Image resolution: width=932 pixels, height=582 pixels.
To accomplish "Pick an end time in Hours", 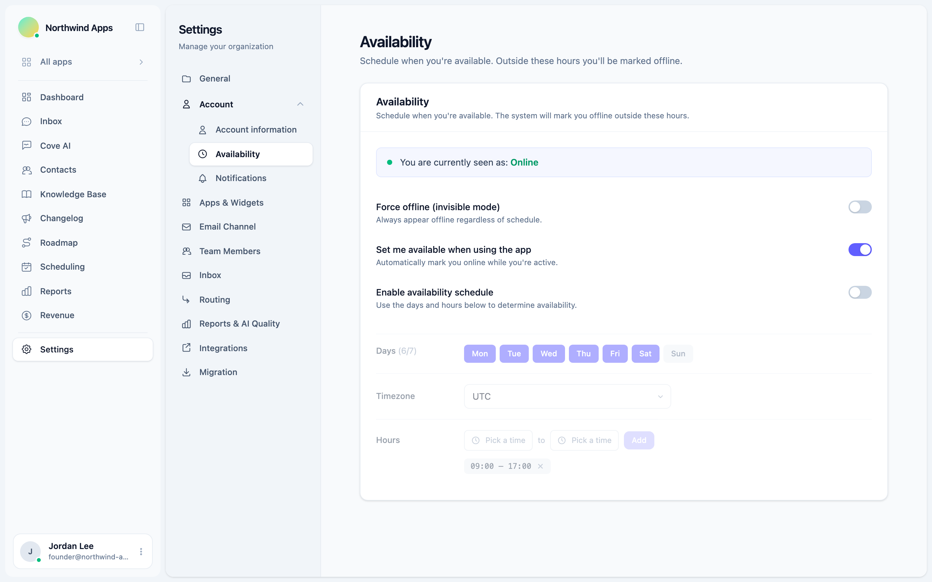I will pos(584,440).
